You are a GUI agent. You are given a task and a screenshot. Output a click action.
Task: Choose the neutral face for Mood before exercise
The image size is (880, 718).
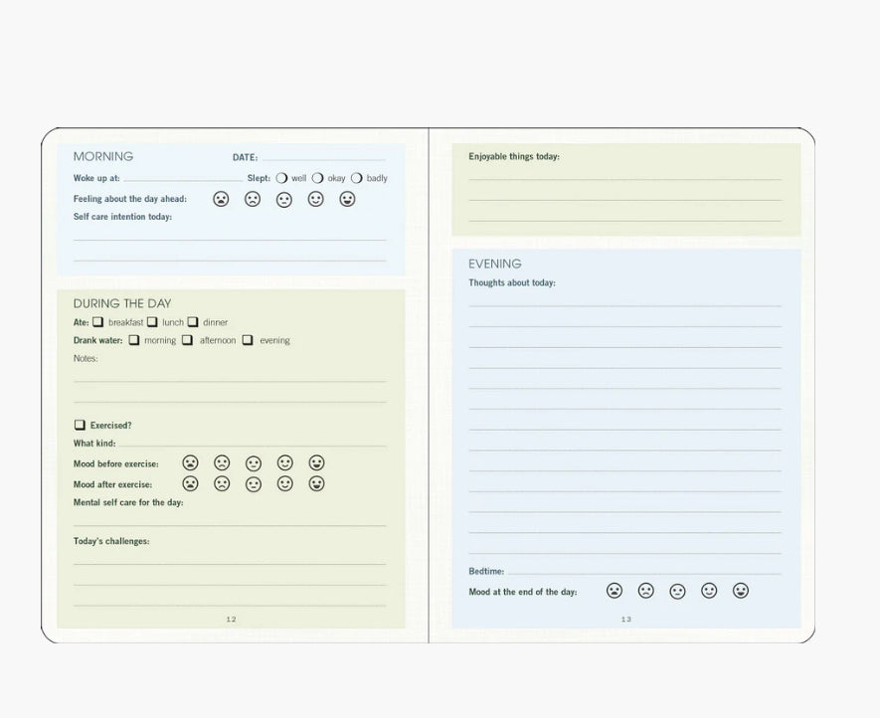click(x=254, y=463)
